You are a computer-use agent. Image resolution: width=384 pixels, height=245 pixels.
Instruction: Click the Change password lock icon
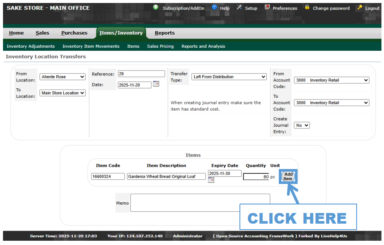307,8
